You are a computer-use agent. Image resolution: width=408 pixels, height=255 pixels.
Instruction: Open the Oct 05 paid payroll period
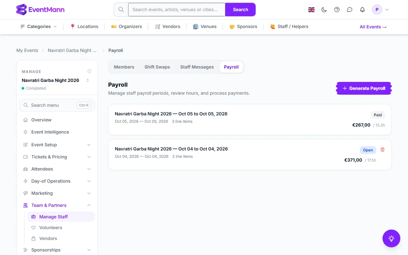(250, 120)
